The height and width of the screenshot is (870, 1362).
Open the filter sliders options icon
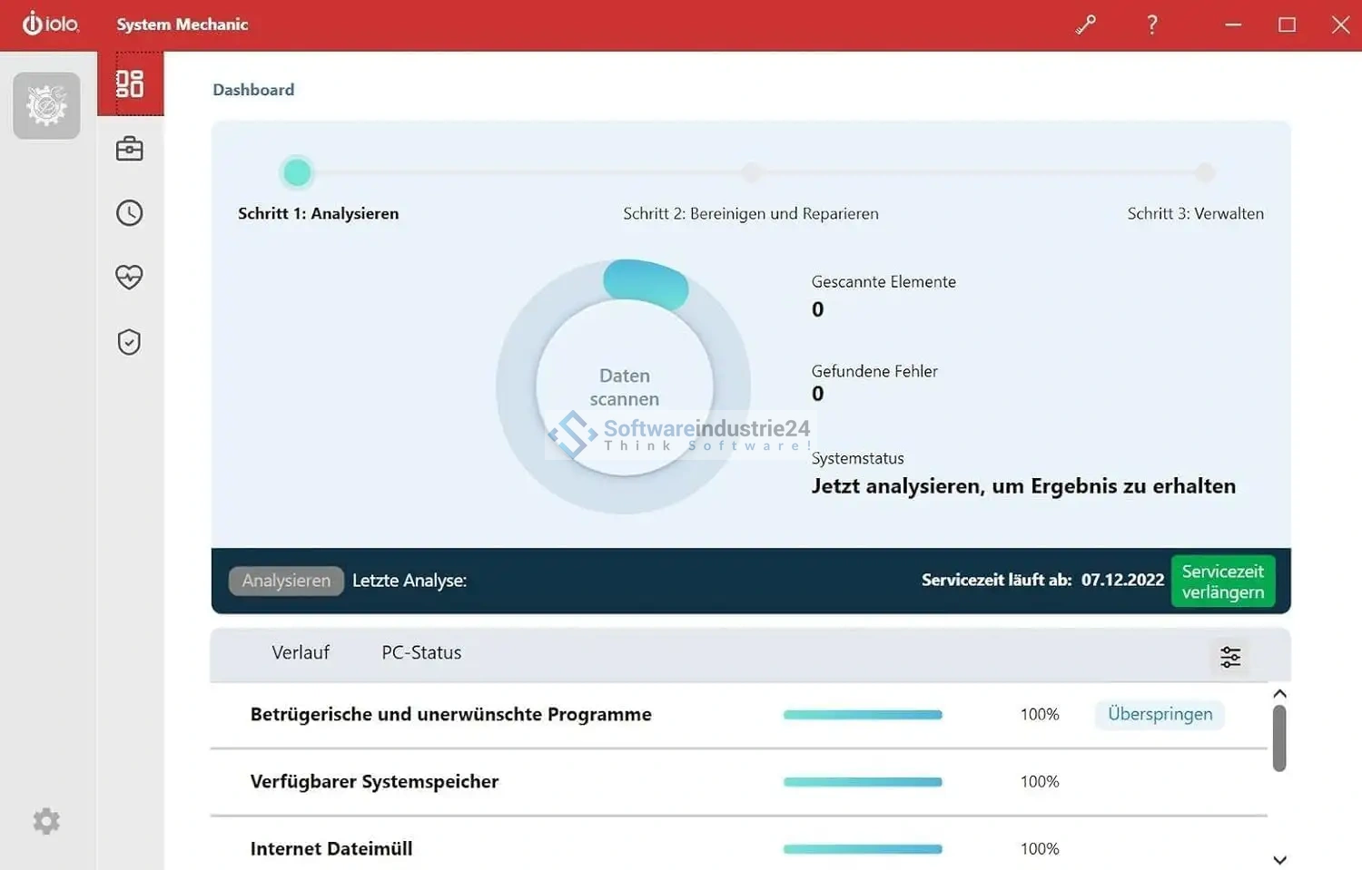coord(1230,657)
